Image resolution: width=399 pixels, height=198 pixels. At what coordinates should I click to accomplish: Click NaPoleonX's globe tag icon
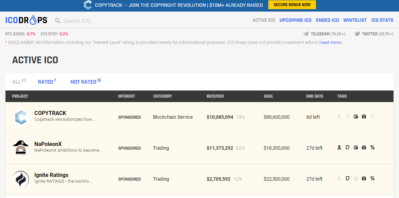point(356,147)
